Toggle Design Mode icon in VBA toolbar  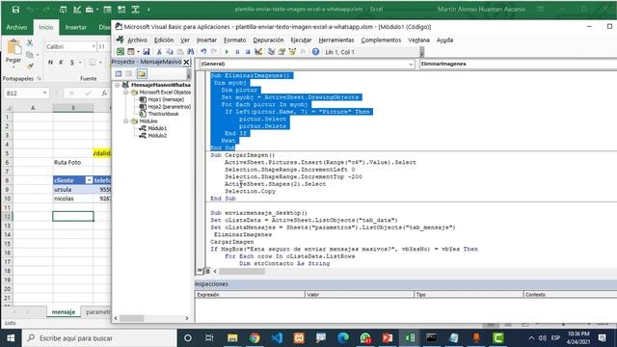coord(258,51)
